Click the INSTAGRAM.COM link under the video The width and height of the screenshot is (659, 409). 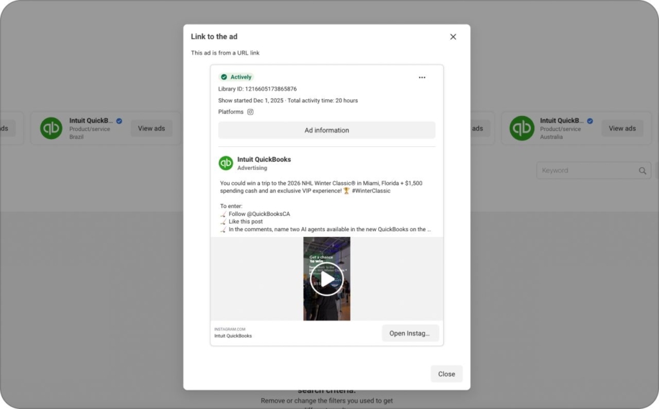pyautogui.click(x=229, y=328)
